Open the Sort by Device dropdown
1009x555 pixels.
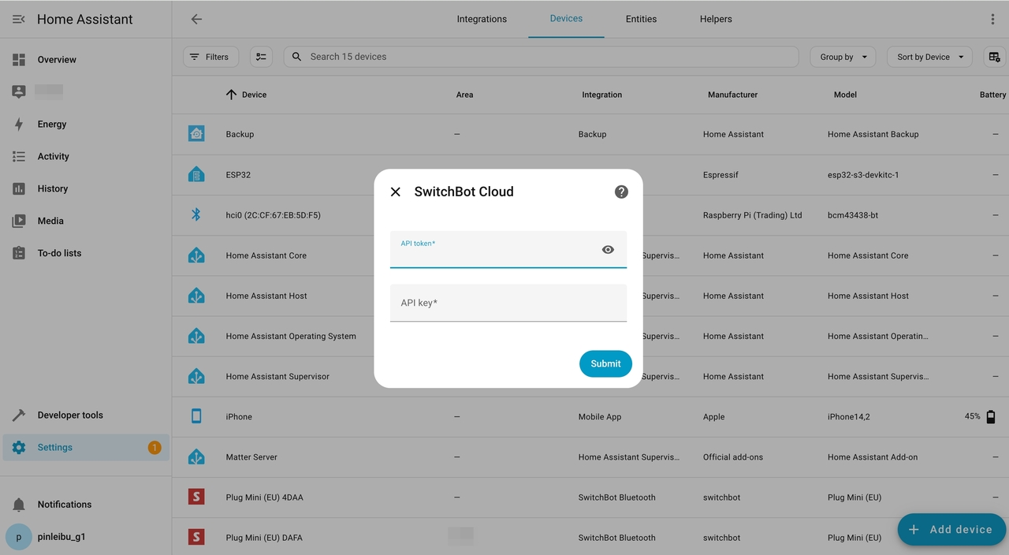point(929,57)
